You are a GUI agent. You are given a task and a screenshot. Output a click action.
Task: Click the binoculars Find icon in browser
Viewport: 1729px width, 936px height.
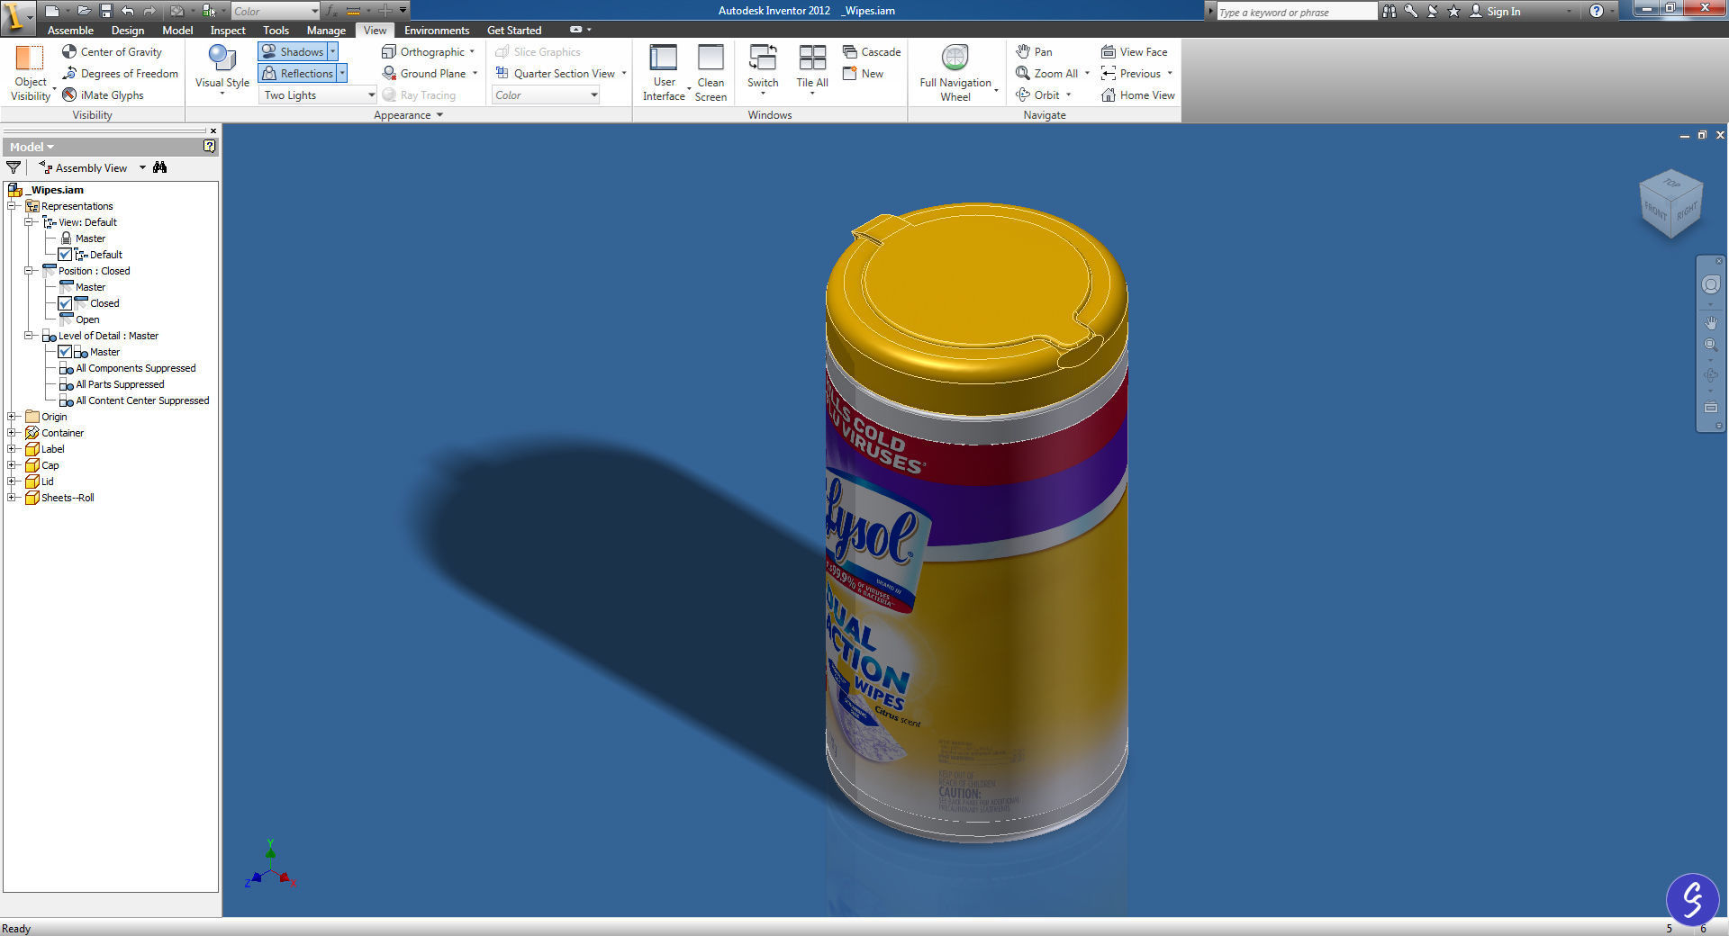pyautogui.click(x=160, y=167)
